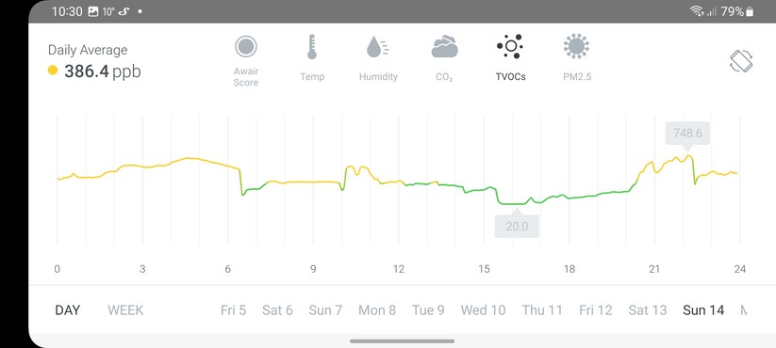This screenshot has height=348, width=776.
Task: Tap the Wi-Fi status bar icon
Action: tap(697, 11)
